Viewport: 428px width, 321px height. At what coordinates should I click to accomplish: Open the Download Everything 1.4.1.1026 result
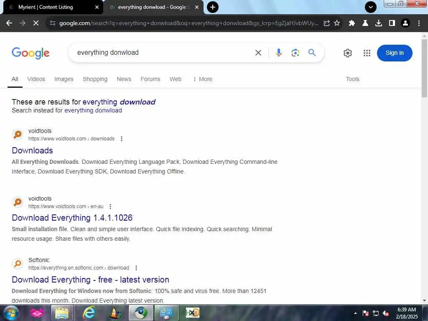click(x=72, y=218)
